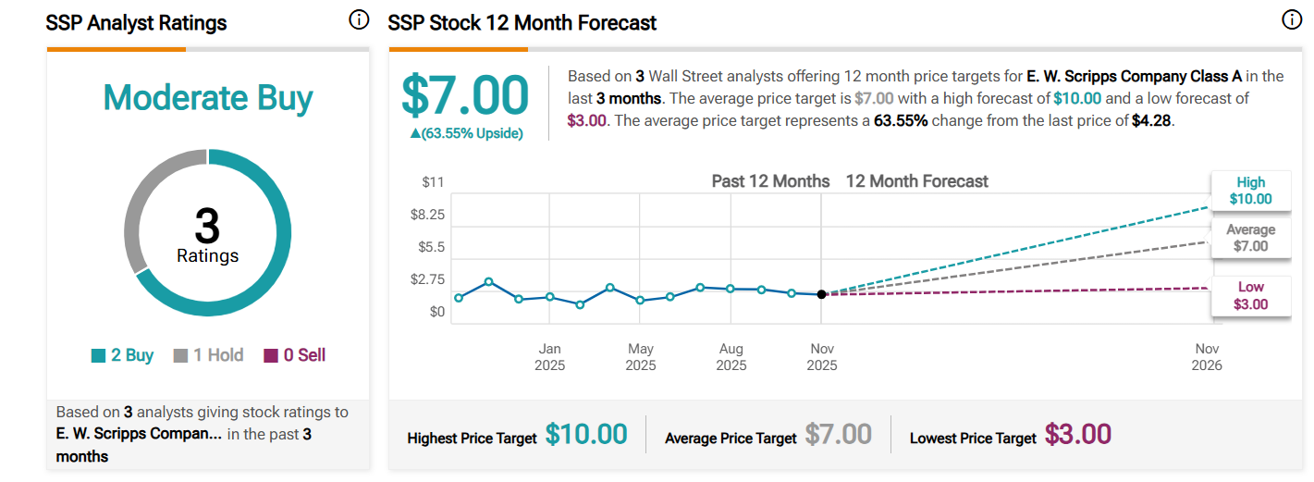Click the Moderate Buy consensus heading

tap(208, 98)
